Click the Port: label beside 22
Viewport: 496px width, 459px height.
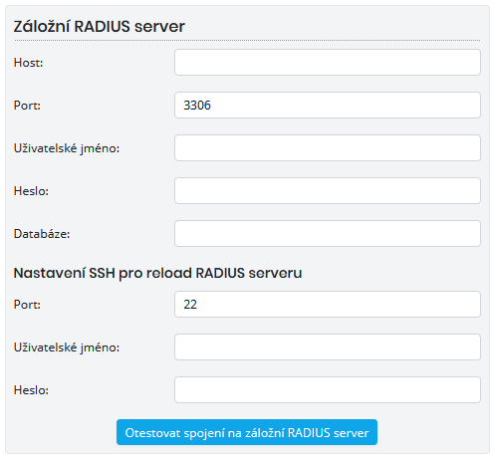click(27, 305)
